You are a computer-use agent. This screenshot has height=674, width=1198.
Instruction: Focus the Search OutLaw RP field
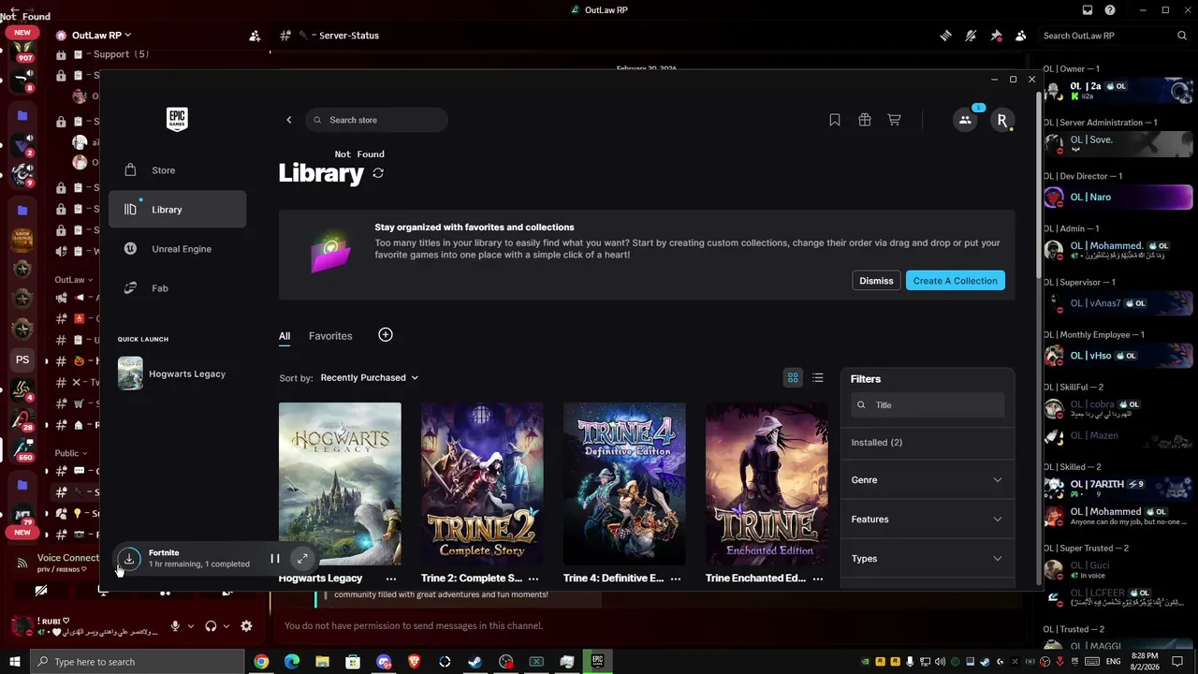pyautogui.click(x=1115, y=36)
